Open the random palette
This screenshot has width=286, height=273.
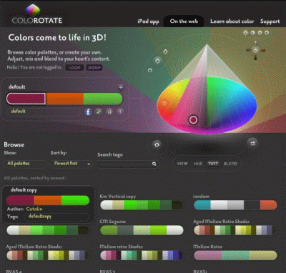point(235,205)
